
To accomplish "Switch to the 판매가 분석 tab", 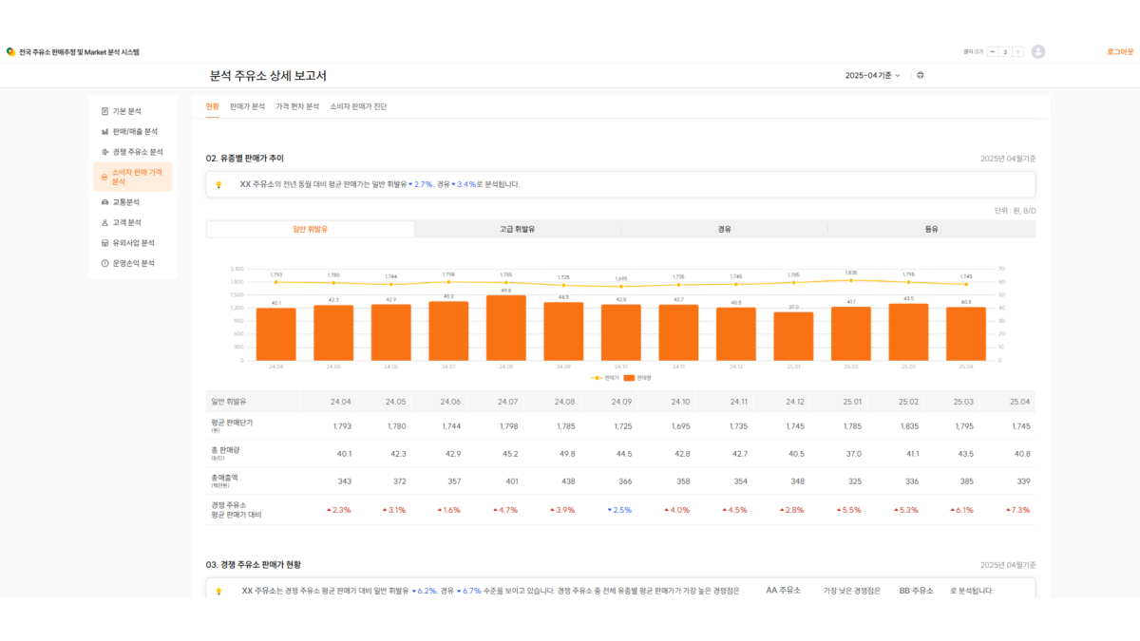I will coord(247,106).
